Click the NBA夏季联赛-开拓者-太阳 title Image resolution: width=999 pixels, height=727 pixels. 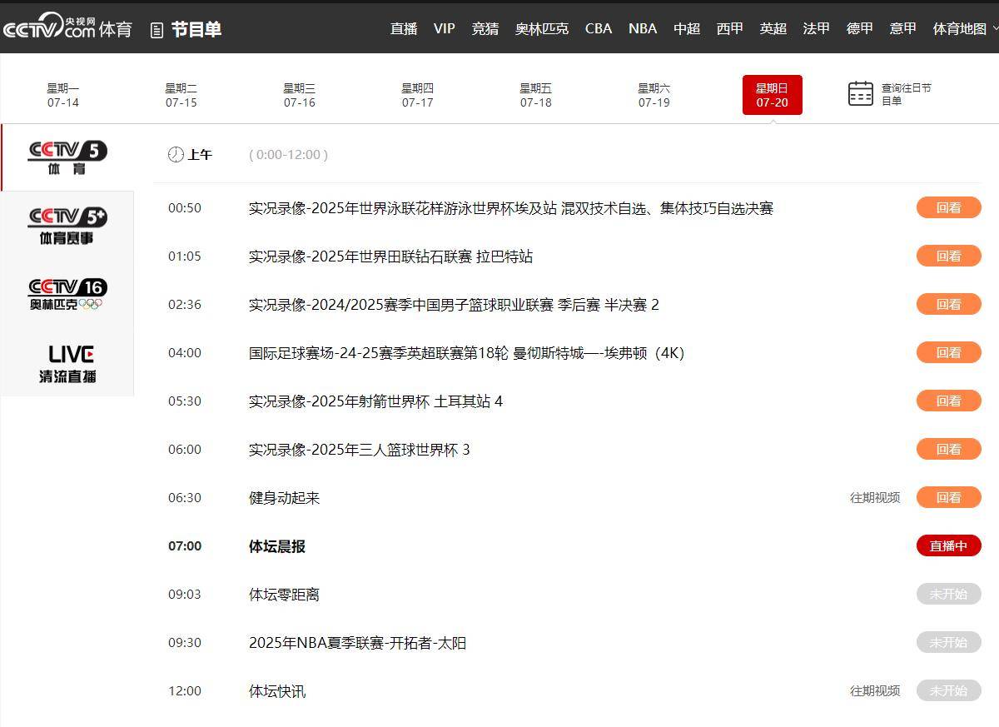(x=357, y=643)
